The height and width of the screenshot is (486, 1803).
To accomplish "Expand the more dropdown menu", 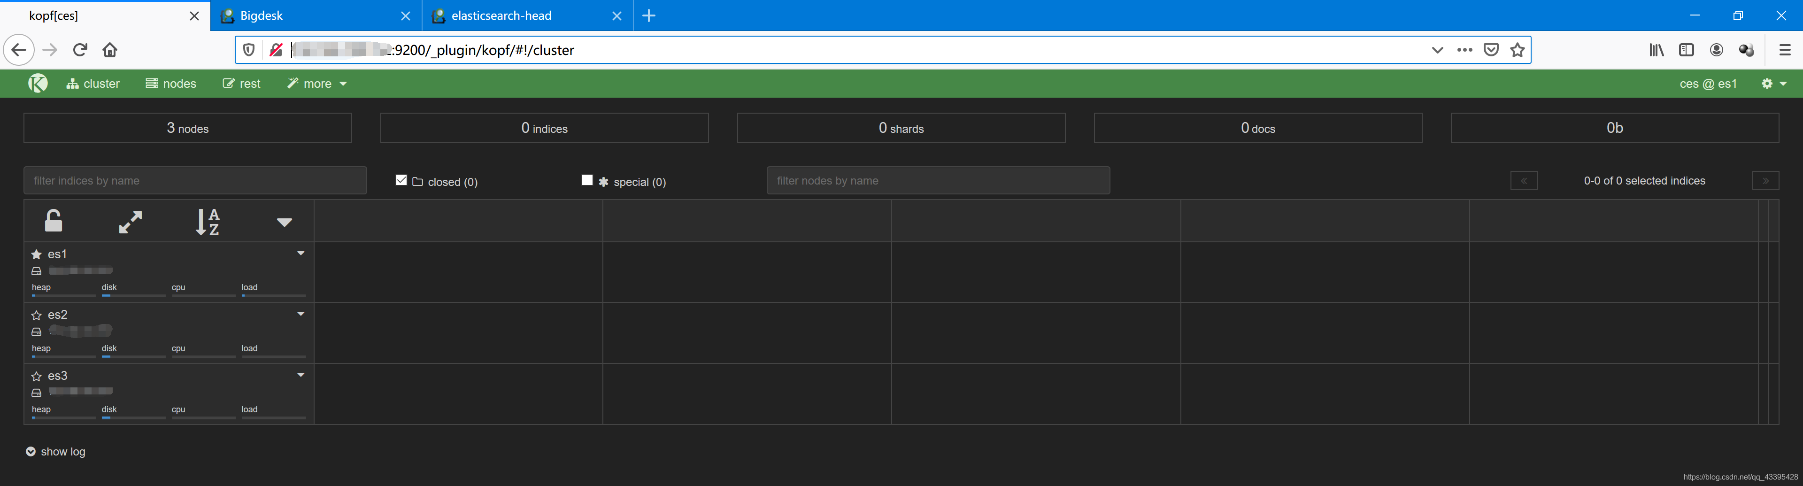I will (x=317, y=83).
